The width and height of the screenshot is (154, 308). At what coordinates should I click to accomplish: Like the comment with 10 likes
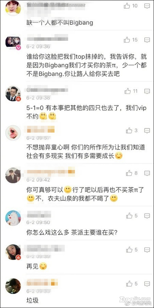click(127, 6)
